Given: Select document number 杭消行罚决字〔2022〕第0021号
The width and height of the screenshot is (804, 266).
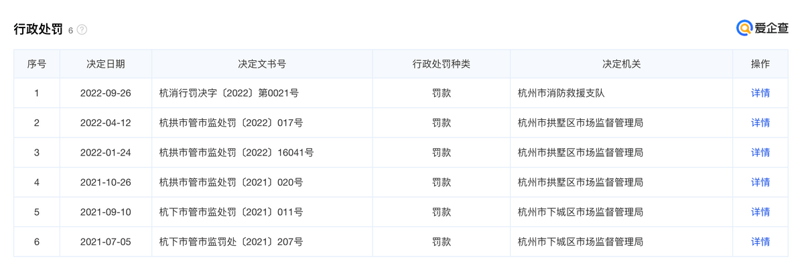Looking at the screenshot, I should point(228,93).
